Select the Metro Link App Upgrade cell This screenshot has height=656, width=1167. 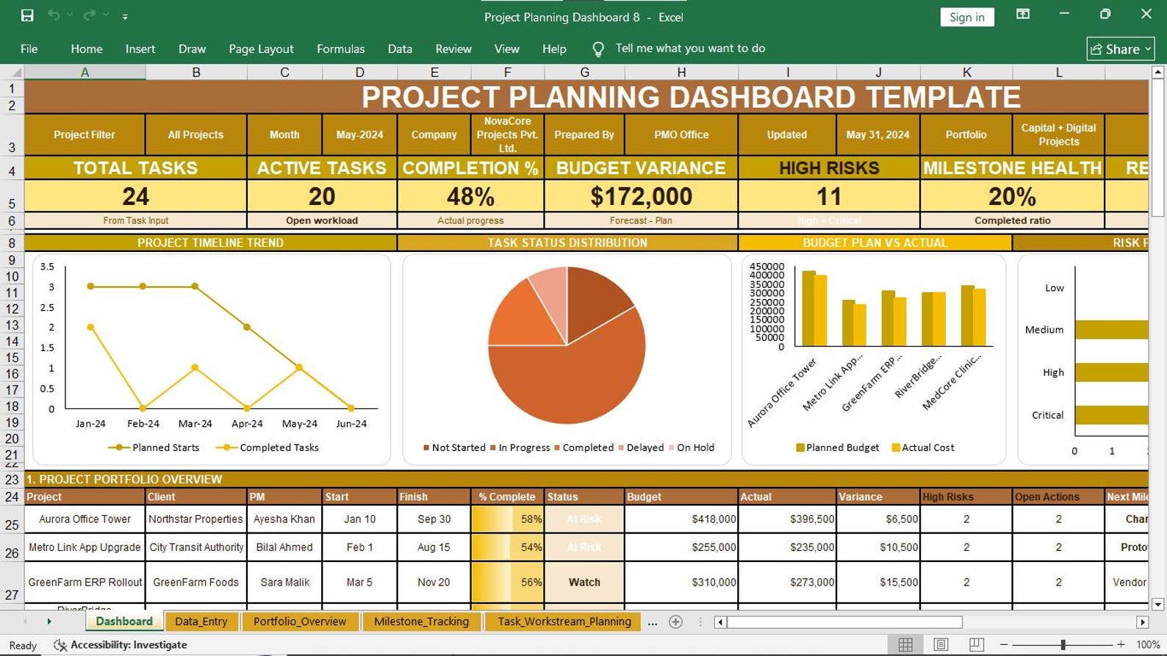[85, 547]
